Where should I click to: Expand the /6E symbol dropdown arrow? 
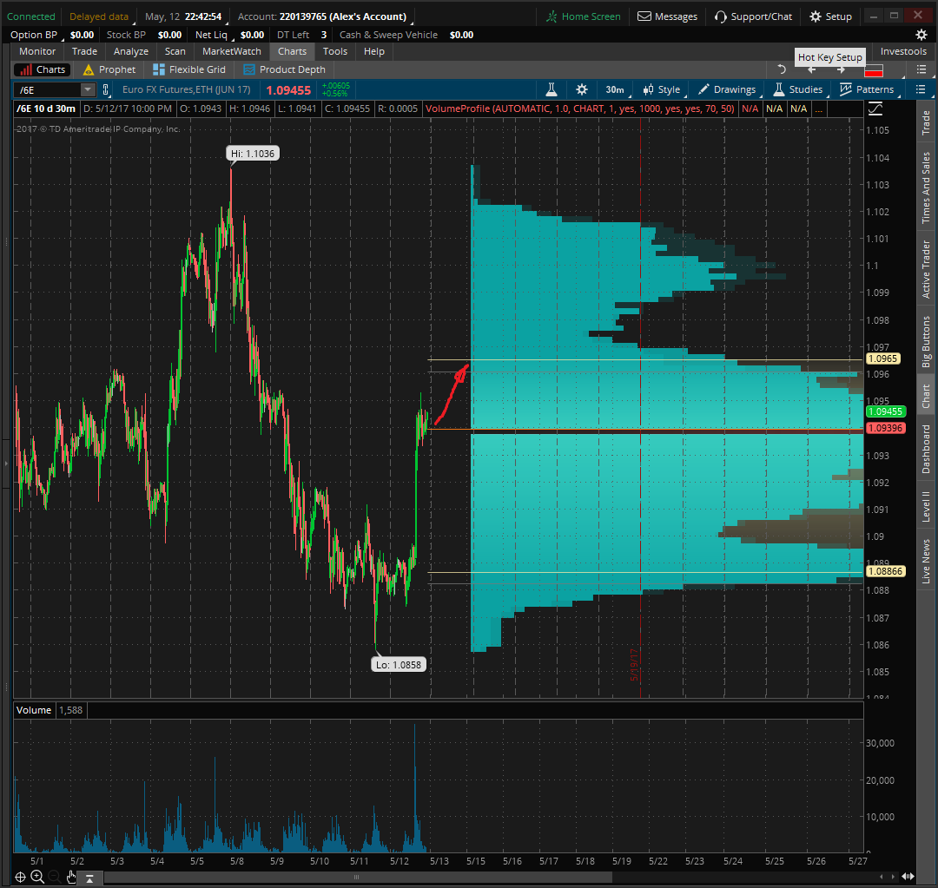click(x=88, y=89)
